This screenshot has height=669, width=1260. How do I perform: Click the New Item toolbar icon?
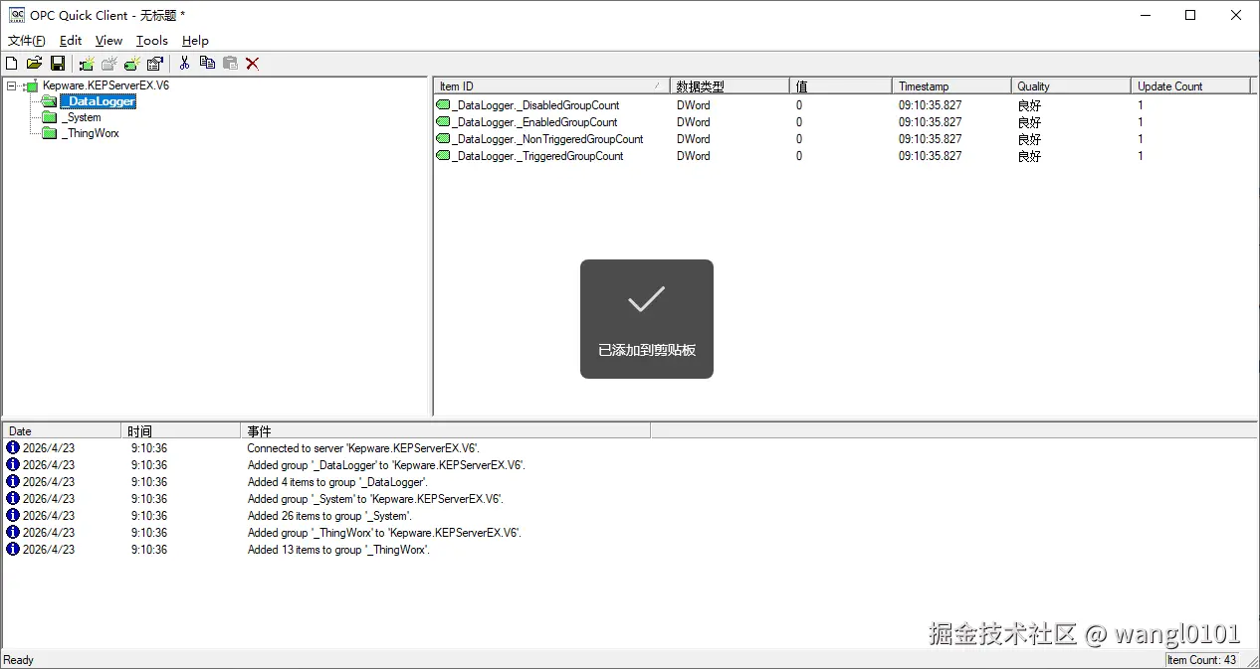[x=131, y=64]
